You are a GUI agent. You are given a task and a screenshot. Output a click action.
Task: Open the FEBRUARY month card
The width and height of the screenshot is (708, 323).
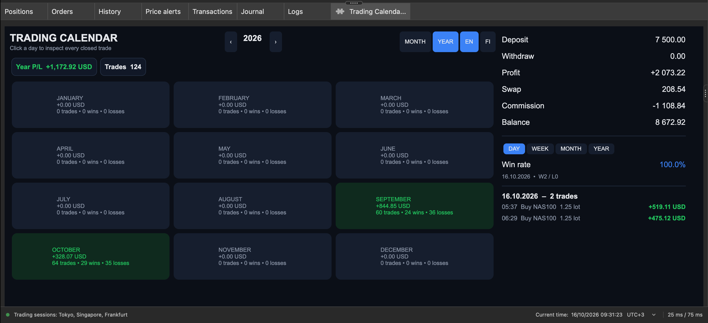[253, 105]
